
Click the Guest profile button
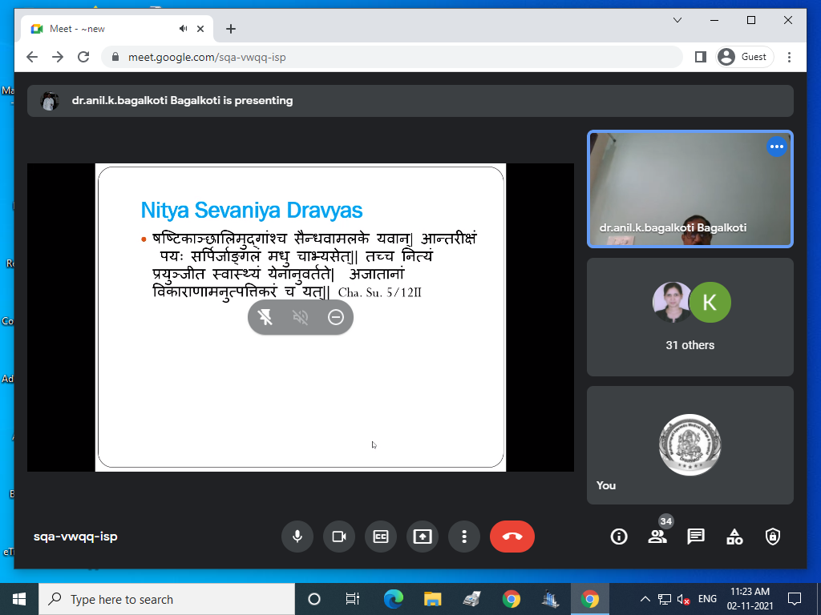click(743, 57)
